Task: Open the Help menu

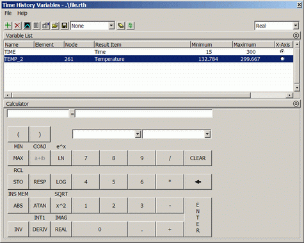Action: coord(22,13)
